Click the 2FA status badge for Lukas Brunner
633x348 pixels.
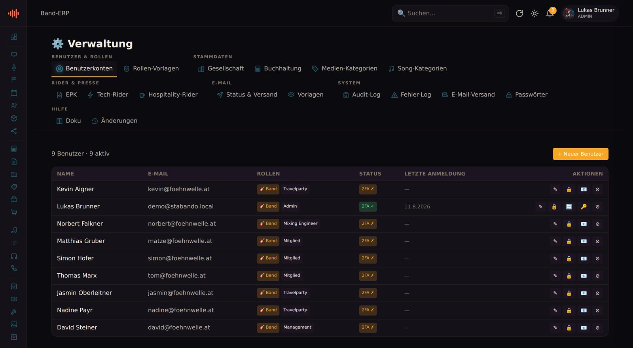368,206
